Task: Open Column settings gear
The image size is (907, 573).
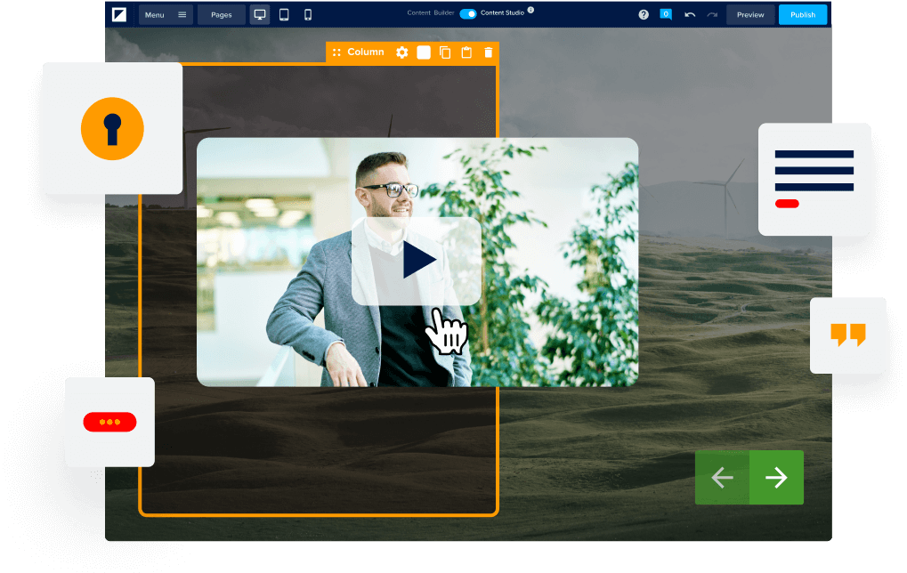Action: 402,52
